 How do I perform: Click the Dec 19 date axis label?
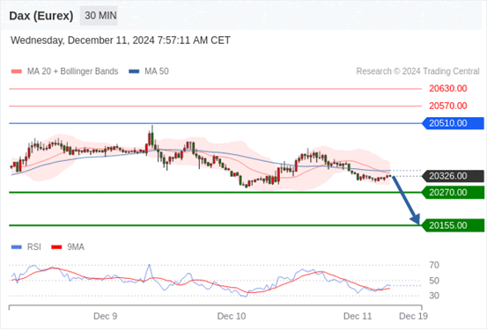pyautogui.click(x=413, y=316)
